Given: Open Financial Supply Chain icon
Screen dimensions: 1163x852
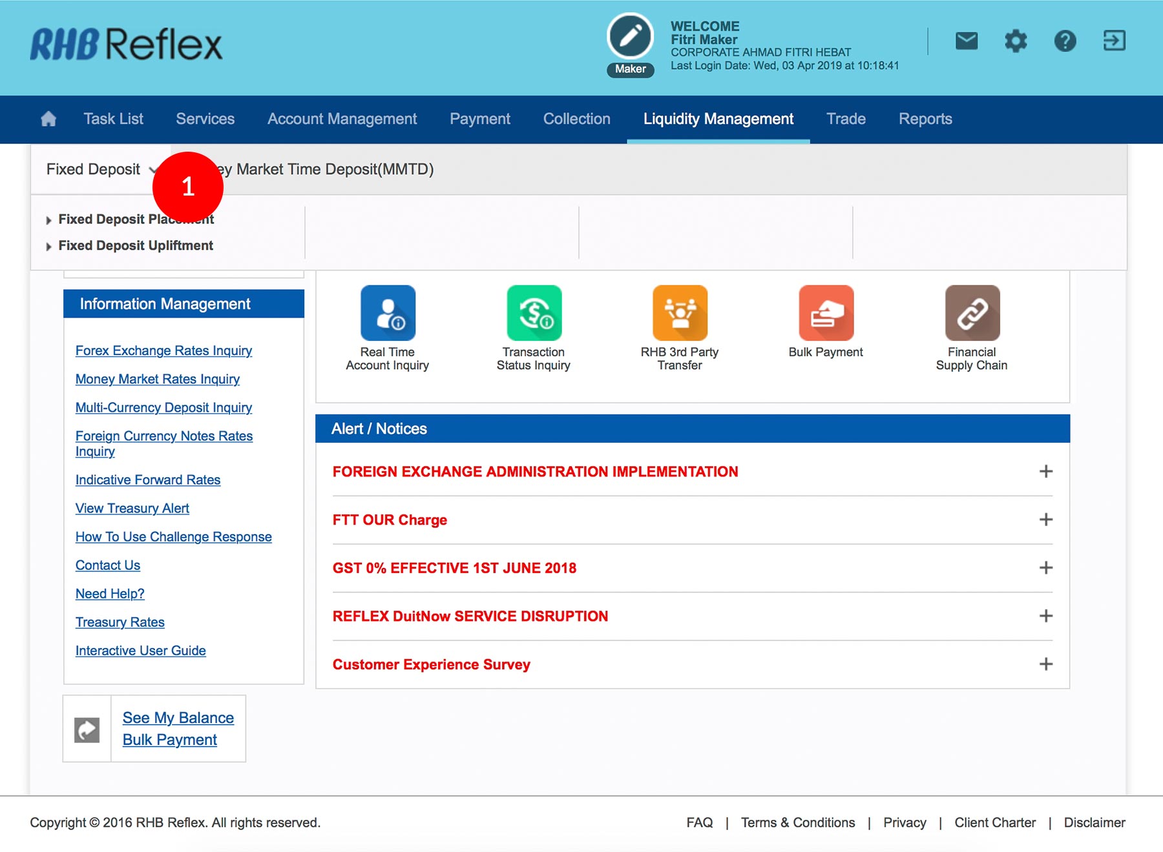Looking at the screenshot, I should (x=972, y=313).
